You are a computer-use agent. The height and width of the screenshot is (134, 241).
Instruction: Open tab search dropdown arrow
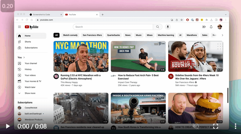pyautogui.click(x=226, y=15)
